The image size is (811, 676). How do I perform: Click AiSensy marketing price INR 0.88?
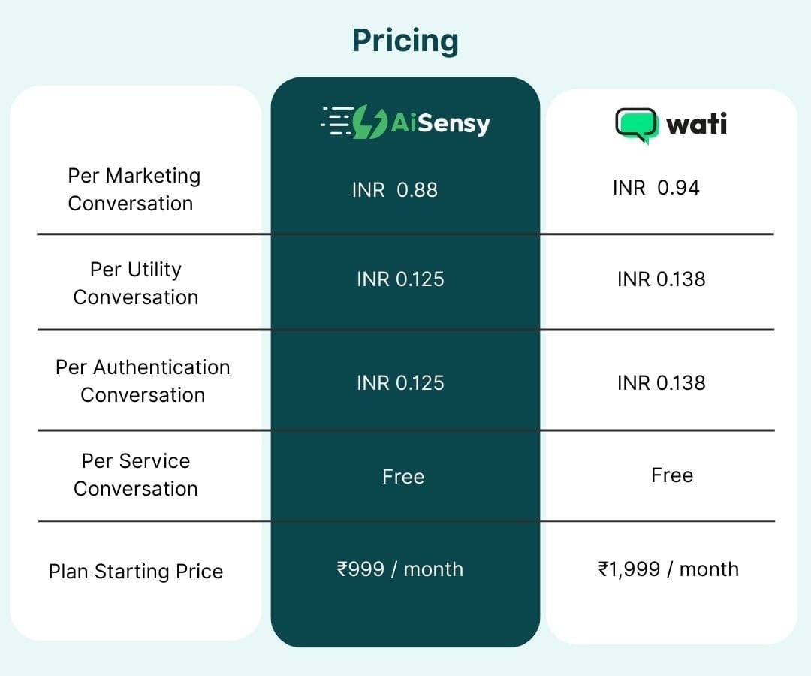pyautogui.click(x=395, y=190)
